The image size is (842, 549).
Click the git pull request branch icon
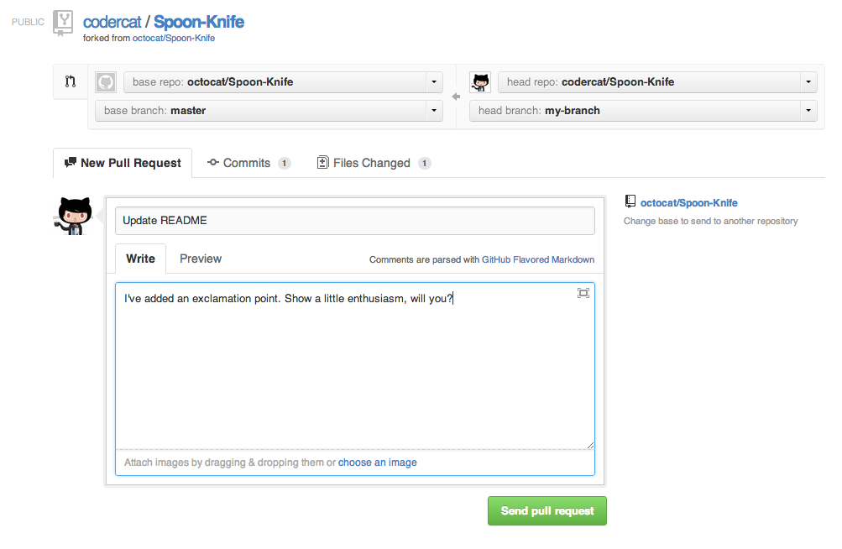point(71,81)
